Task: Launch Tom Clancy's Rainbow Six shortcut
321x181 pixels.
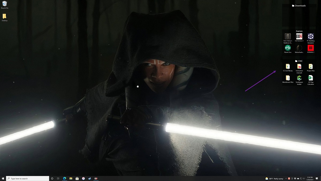Action: 288,38
